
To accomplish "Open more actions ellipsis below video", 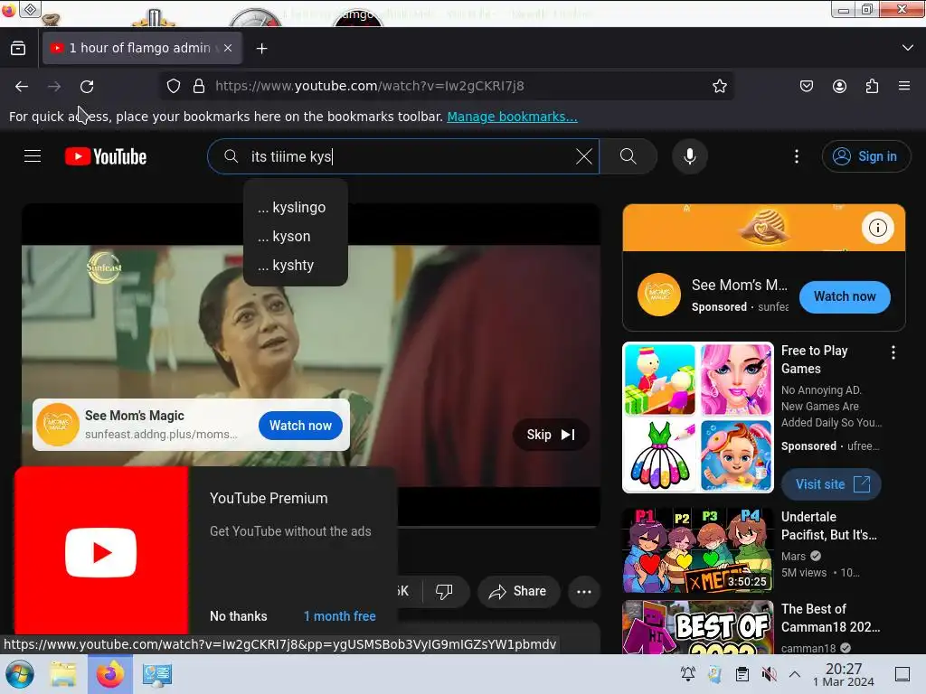I will point(584,591).
